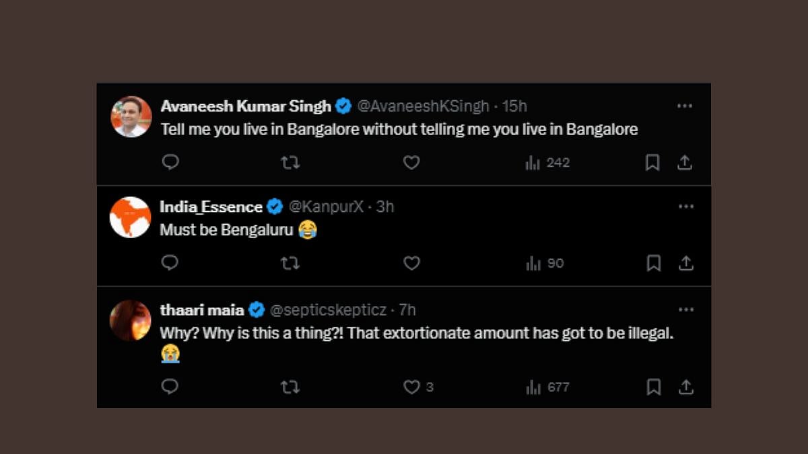The width and height of the screenshot is (808, 454).
Task: View the 242 views analytics icon
Action: coord(533,163)
